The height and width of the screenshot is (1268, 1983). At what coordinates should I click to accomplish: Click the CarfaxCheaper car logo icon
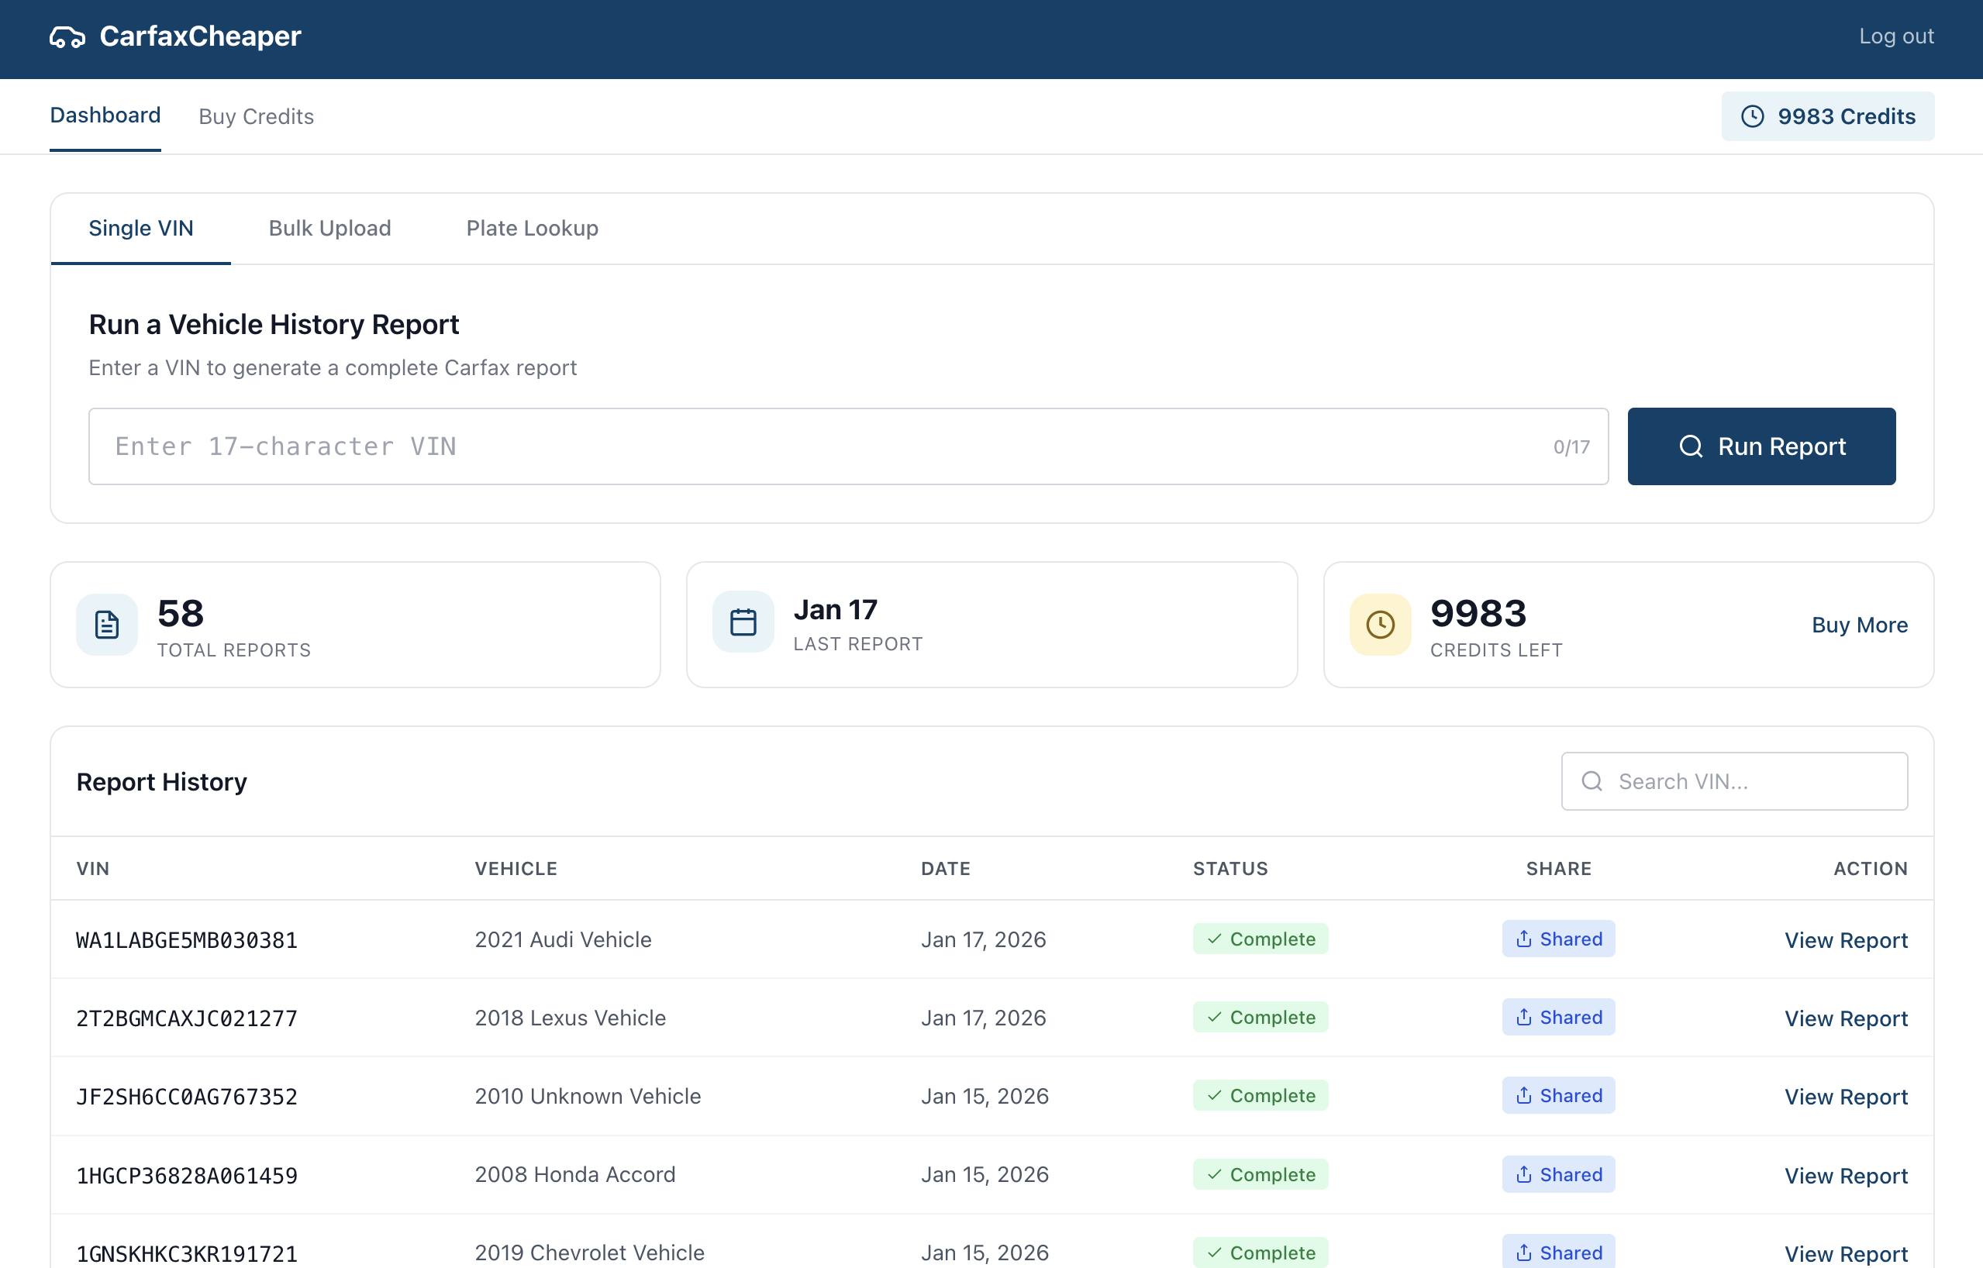67,37
